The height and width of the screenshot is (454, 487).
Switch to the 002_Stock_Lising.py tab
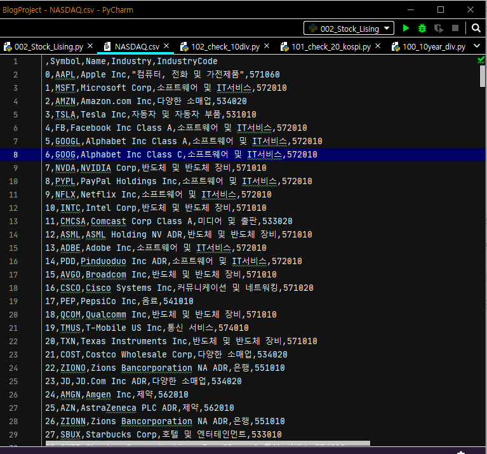coord(44,46)
